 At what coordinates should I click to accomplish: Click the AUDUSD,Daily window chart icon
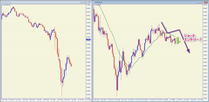coord(2,2)
